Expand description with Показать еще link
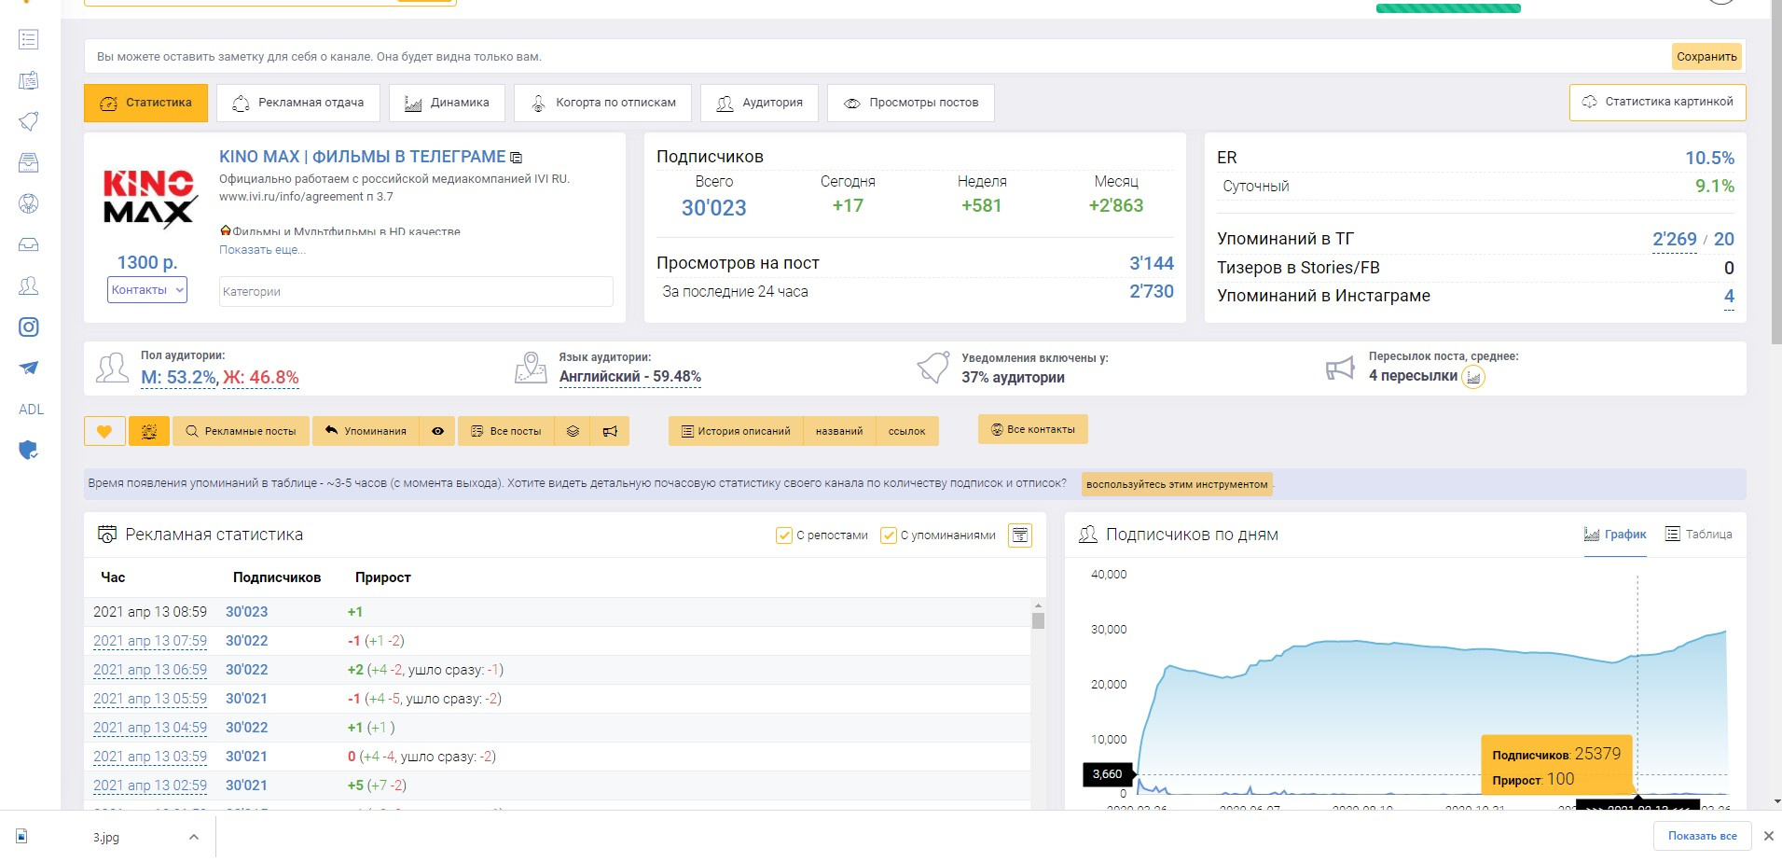Viewport: 1782px width, 862px height. click(262, 250)
